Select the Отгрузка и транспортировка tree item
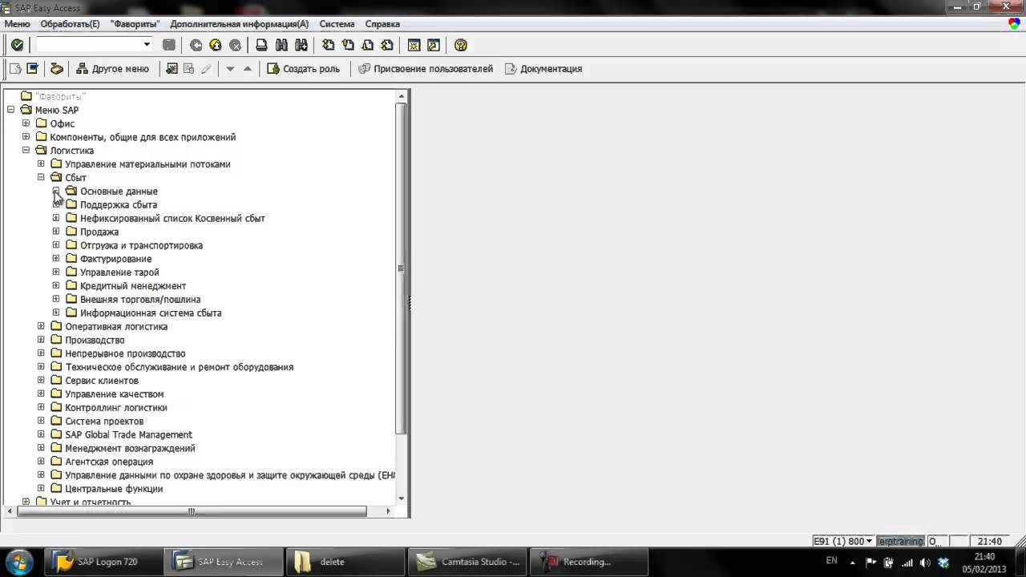The image size is (1026, 577). tap(141, 245)
